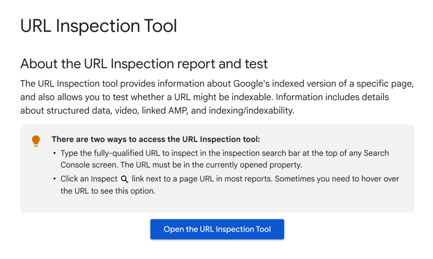Click the orange lightbulb tip icon
The height and width of the screenshot is (259, 433).
36,141
